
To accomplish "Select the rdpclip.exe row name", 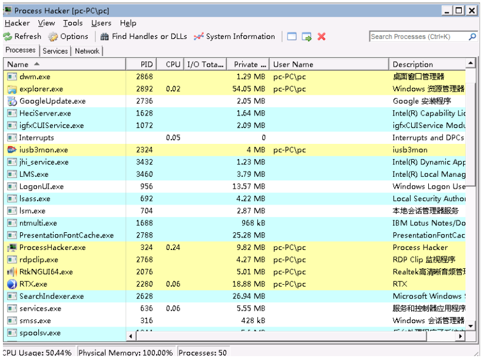I will coord(39,259).
